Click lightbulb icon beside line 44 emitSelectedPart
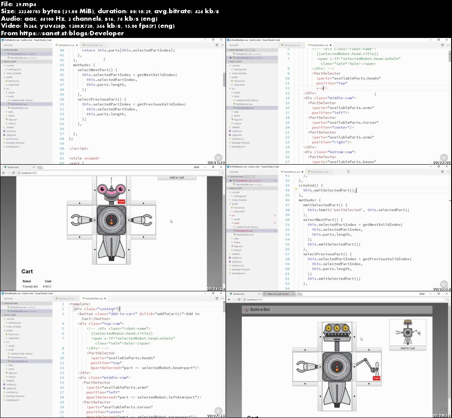Viewport: 452px width, 418px height. click(296, 190)
